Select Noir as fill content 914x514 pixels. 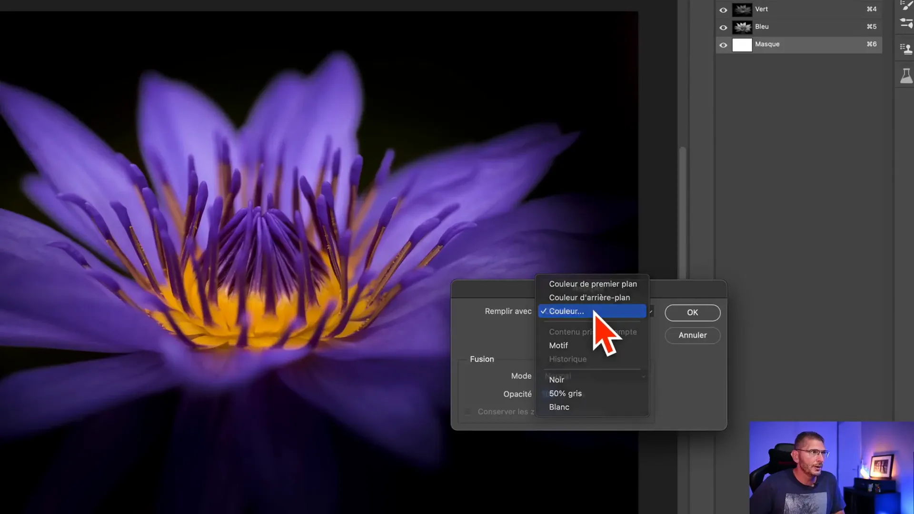point(593,380)
